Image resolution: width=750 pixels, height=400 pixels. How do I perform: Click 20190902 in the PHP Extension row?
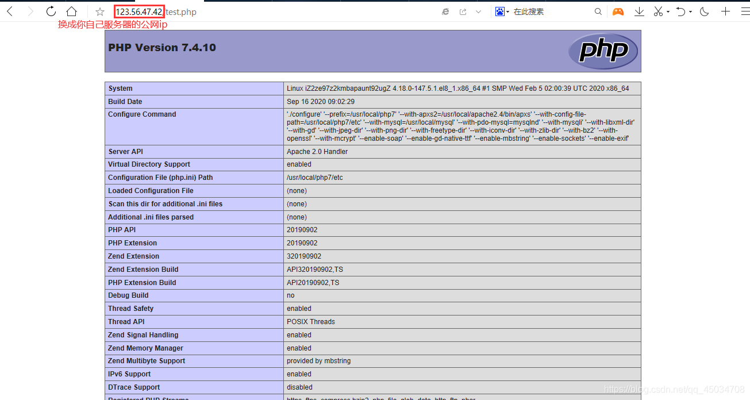pos(302,243)
